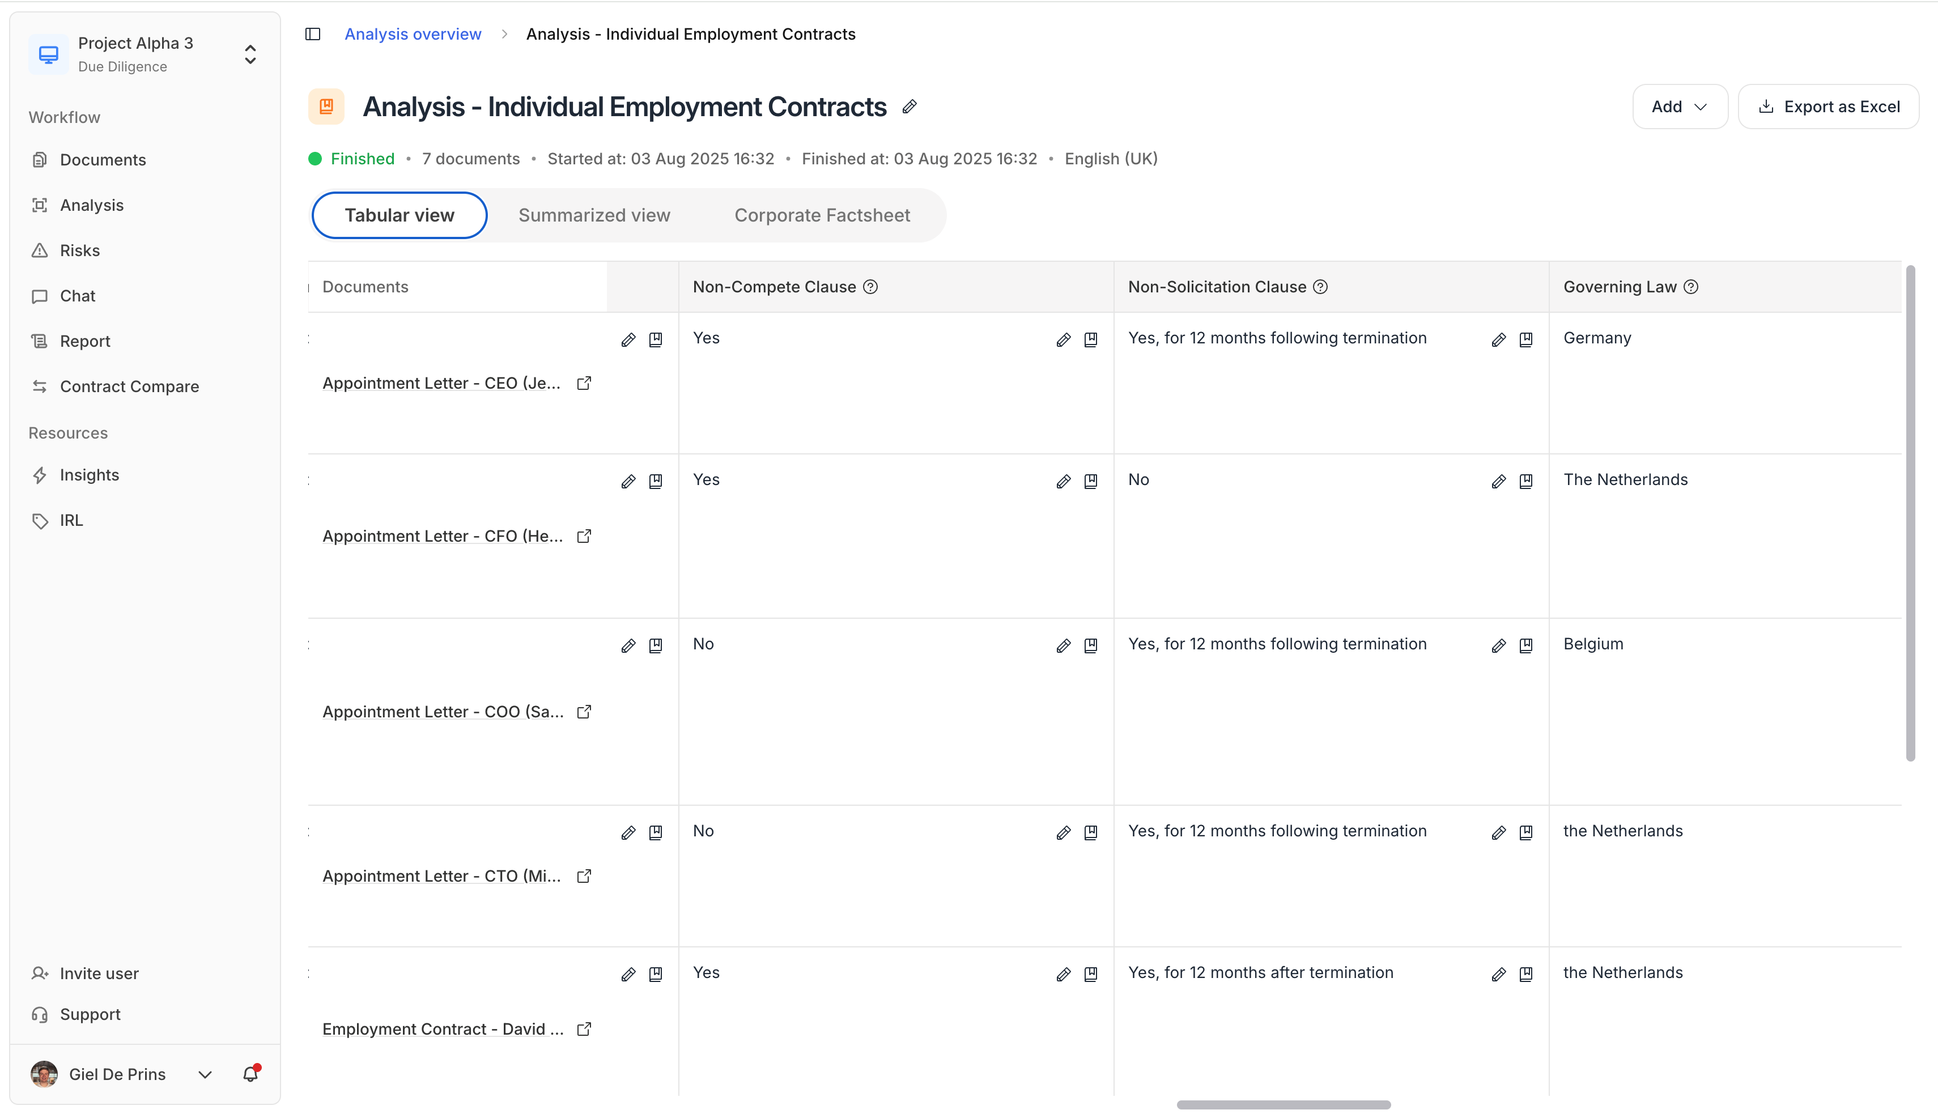This screenshot has width=1938, height=1114.
Task: Switch to Summarized view tab
Action: click(594, 215)
